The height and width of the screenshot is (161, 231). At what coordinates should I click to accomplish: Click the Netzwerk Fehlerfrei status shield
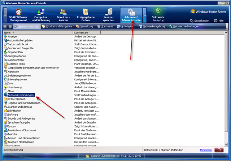[x=158, y=10]
